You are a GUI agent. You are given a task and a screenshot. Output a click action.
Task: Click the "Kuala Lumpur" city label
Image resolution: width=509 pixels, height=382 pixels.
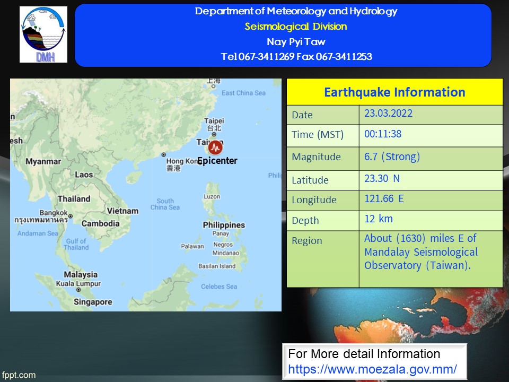point(78,283)
